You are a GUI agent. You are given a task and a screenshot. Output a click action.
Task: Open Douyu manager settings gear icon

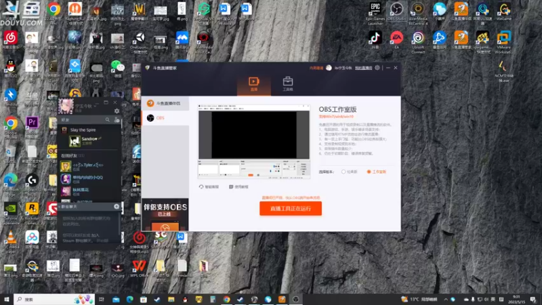click(x=377, y=68)
